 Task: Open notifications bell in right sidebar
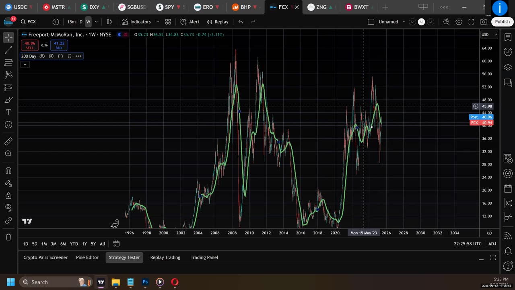click(508, 251)
